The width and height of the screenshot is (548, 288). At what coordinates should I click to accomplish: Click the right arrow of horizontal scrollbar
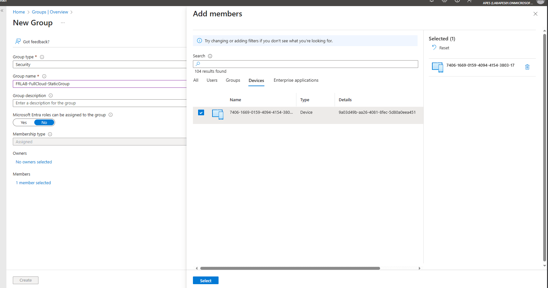pyautogui.click(x=419, y=268)
